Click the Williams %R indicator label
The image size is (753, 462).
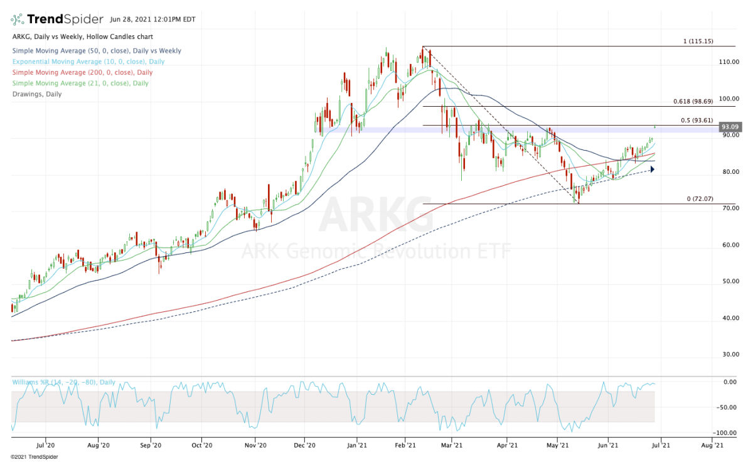click(x=63, y=382)
